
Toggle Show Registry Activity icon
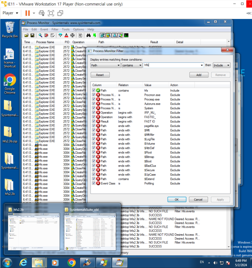point(102,35)
